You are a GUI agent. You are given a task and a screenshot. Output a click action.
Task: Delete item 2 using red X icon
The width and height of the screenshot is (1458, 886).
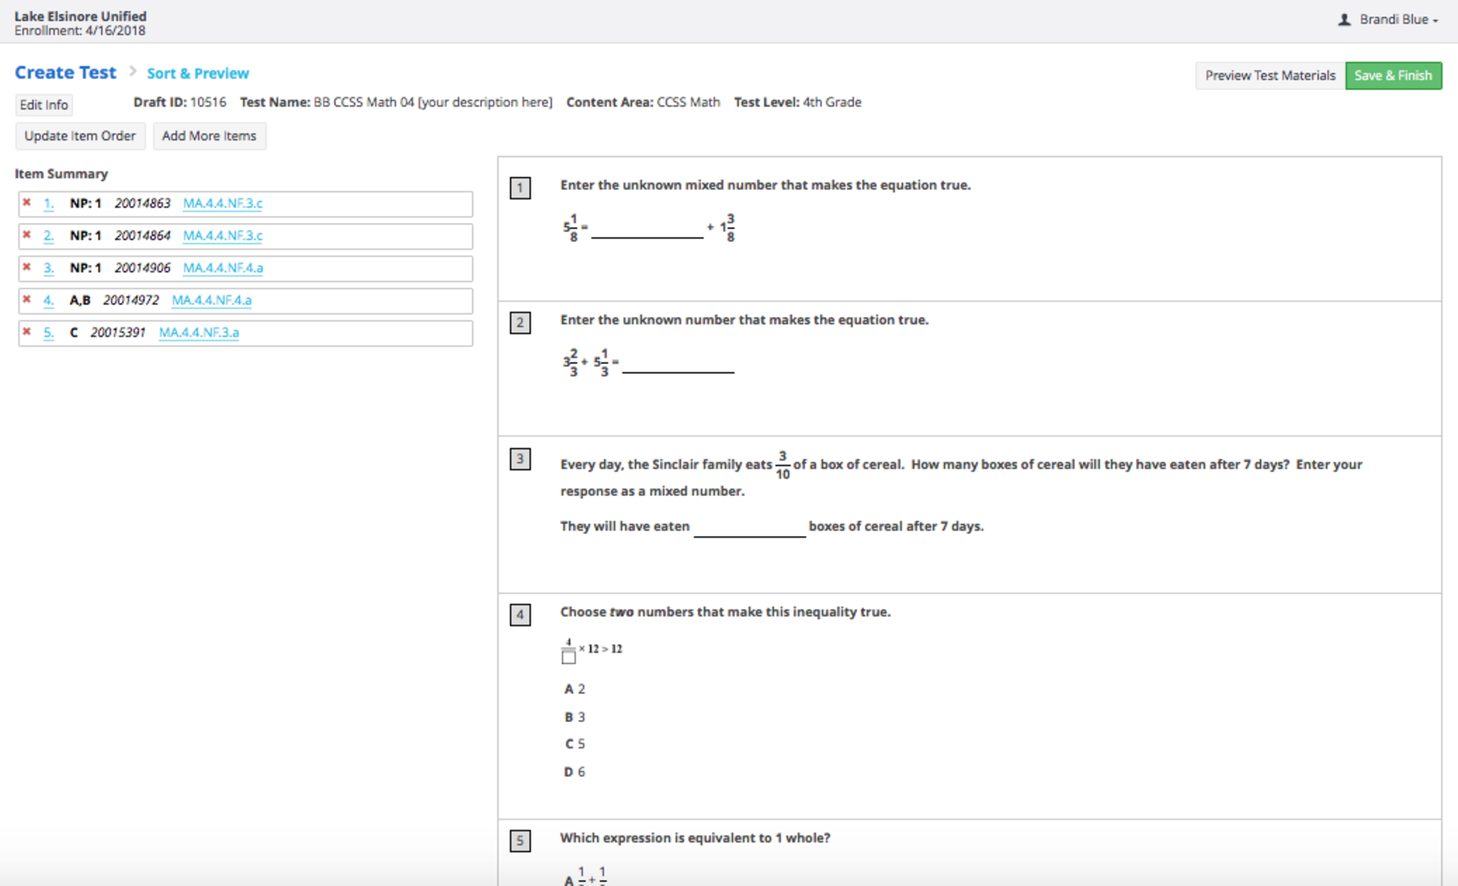(x=27, y=235)
